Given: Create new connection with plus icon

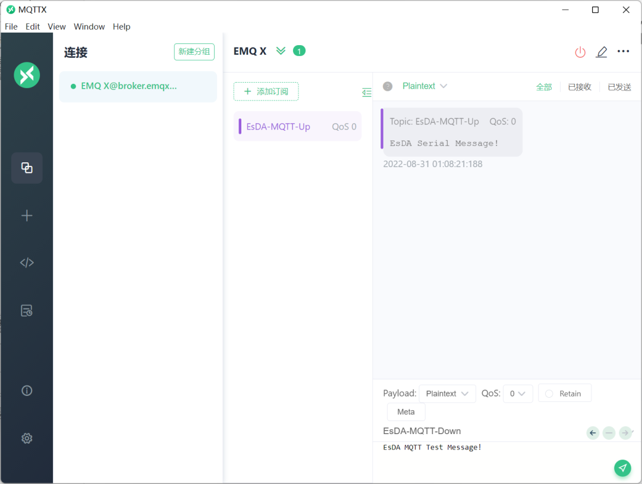Looking at the screenshot, I should tap(27, 215).
